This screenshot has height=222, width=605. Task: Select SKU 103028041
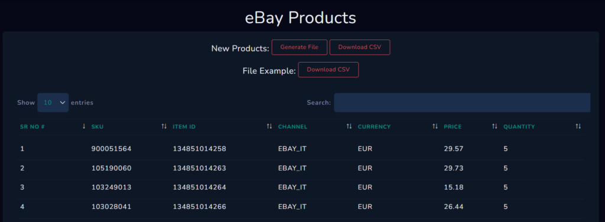[x=112, y=207]
